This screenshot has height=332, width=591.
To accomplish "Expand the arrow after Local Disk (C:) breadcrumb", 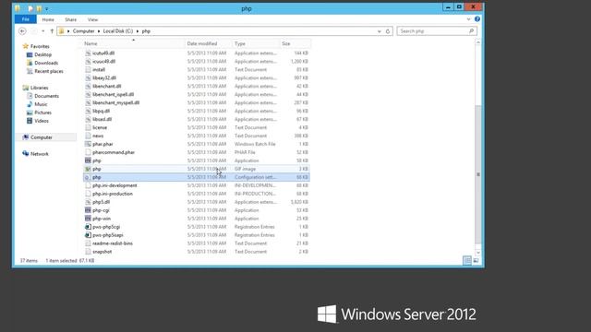I will tap(138, 31).
